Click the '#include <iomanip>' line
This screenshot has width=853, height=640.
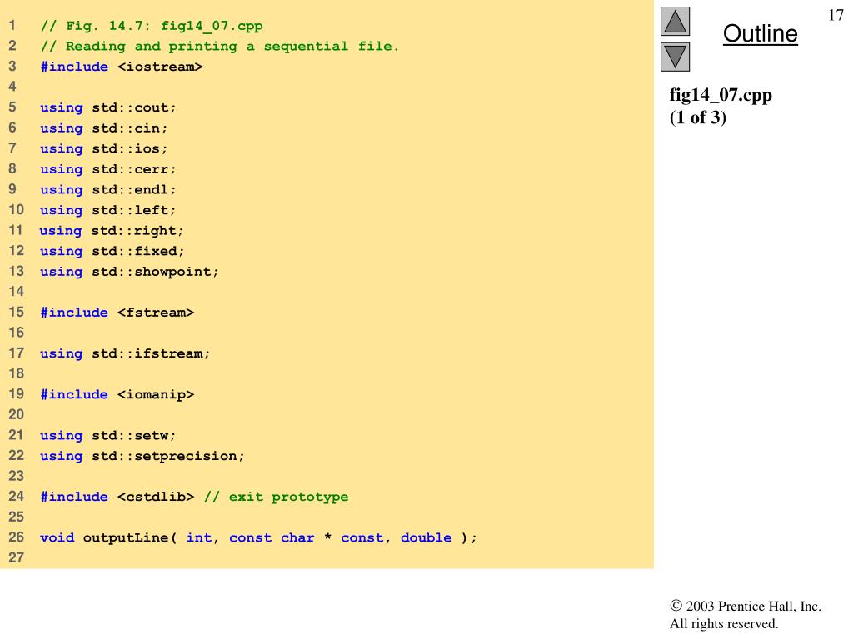pyautogui.click(x=117, y=394)
